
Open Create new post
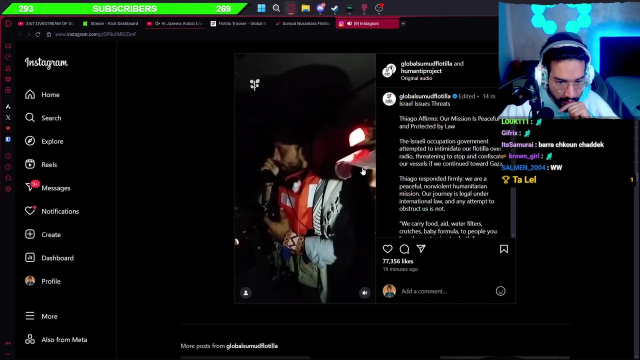(43, 234)
